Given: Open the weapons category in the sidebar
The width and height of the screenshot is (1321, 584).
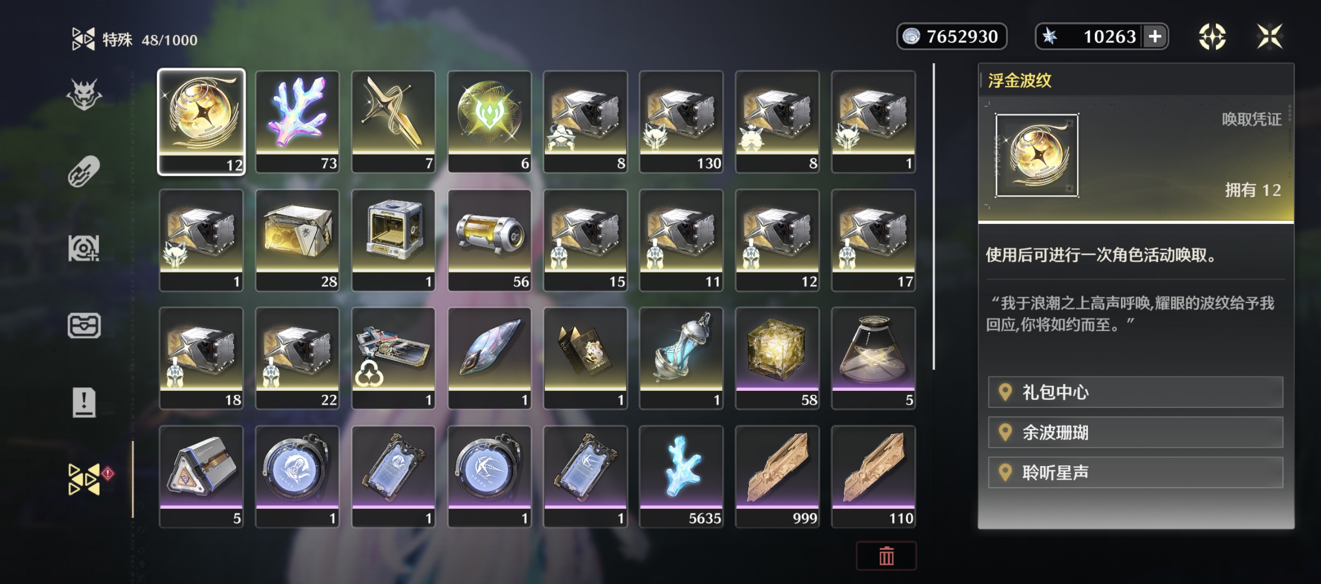Looking at the screenshot, I should click(84, 171).
